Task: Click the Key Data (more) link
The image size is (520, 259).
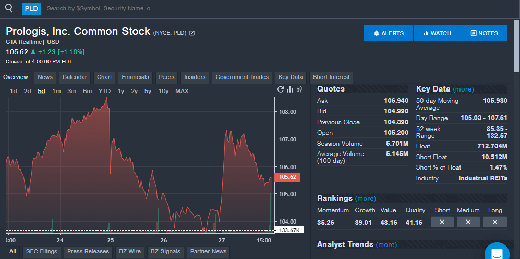Action: click(x=463, y=89)
